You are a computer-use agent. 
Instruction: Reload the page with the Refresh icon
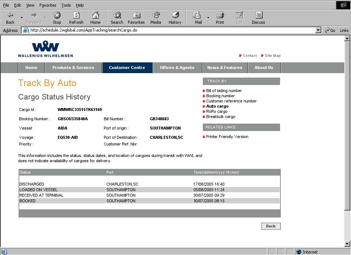(x=76, y=15)
